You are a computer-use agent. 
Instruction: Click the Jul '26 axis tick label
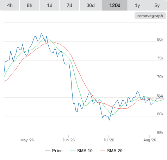point(109,140)
